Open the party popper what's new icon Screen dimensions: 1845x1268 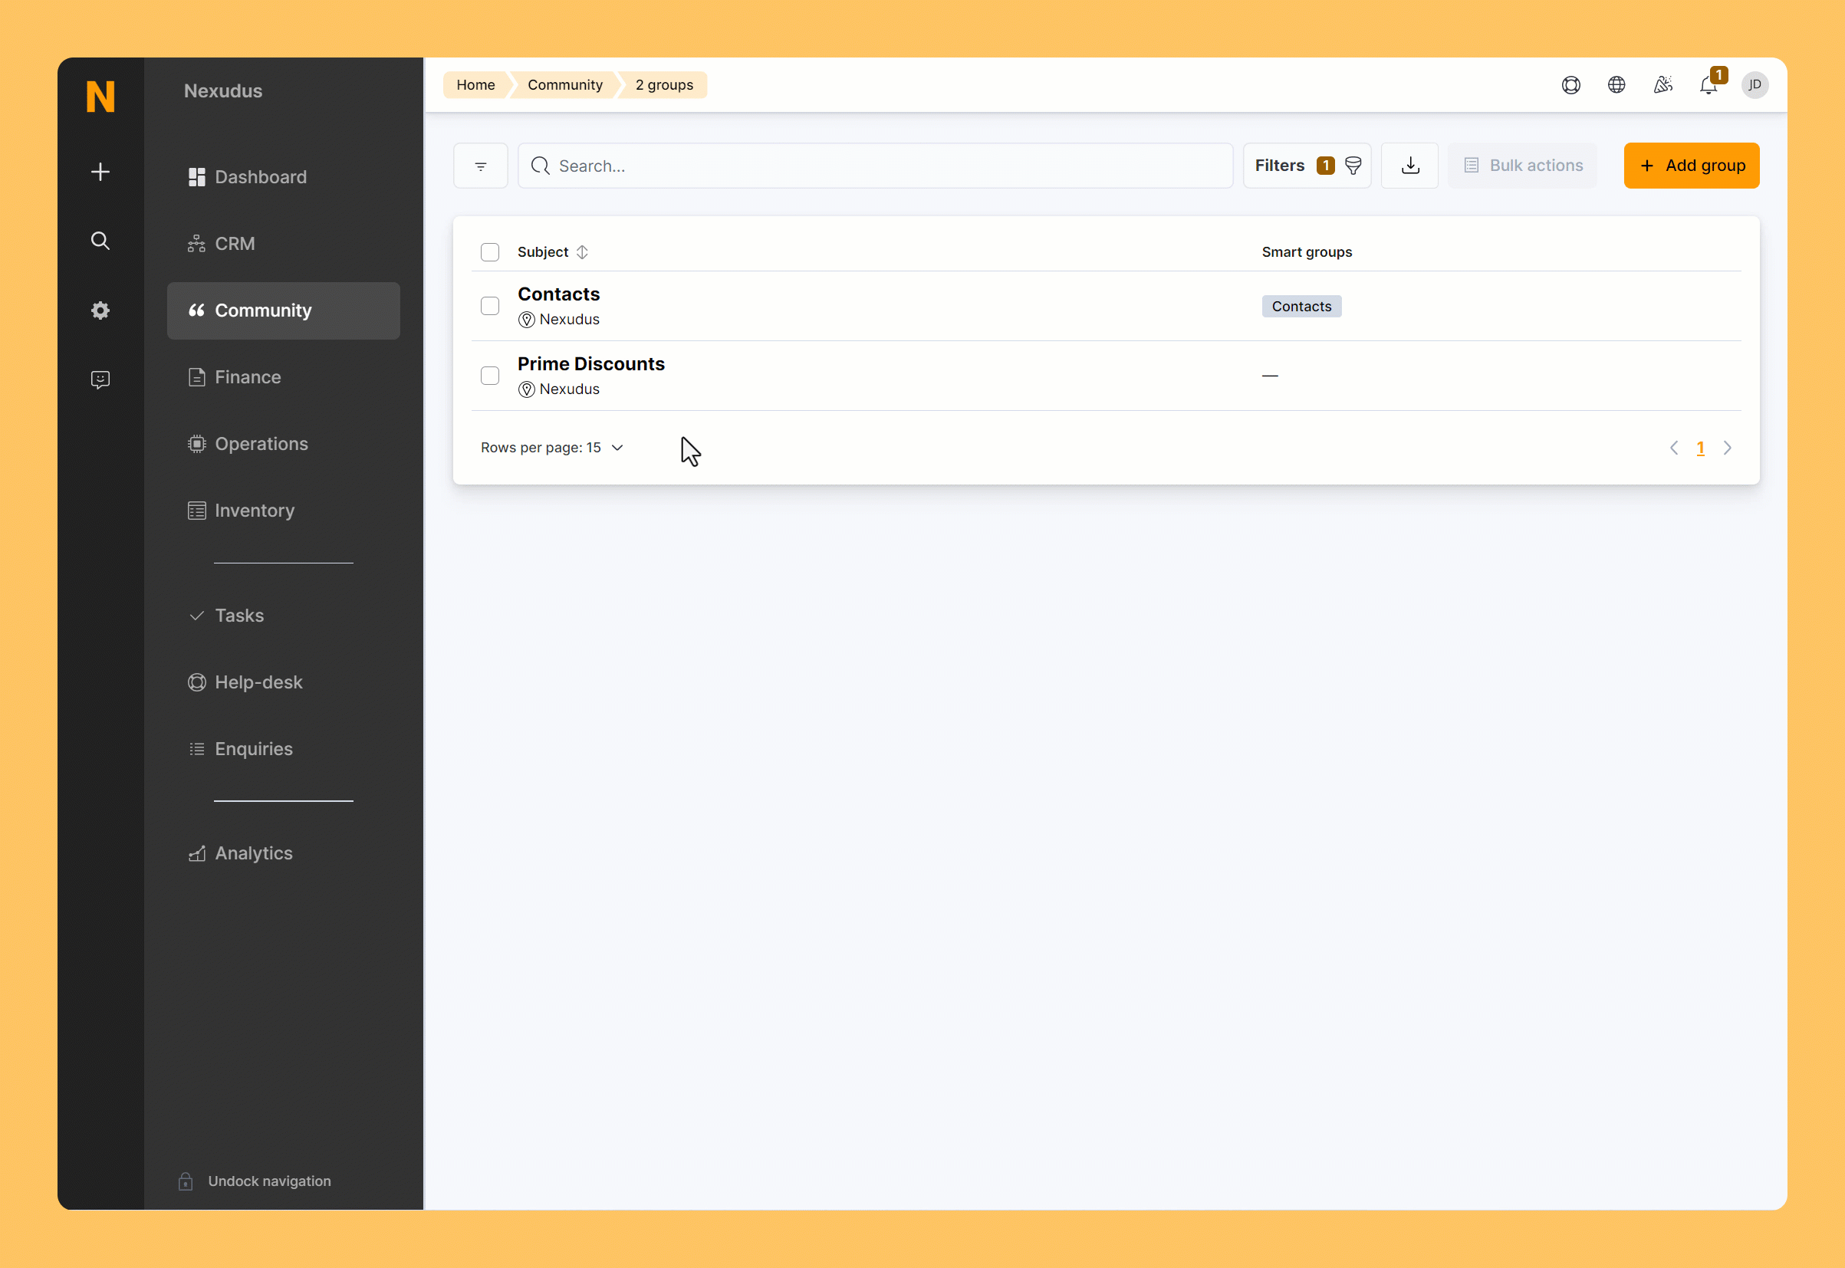[x=1662, y=85]
